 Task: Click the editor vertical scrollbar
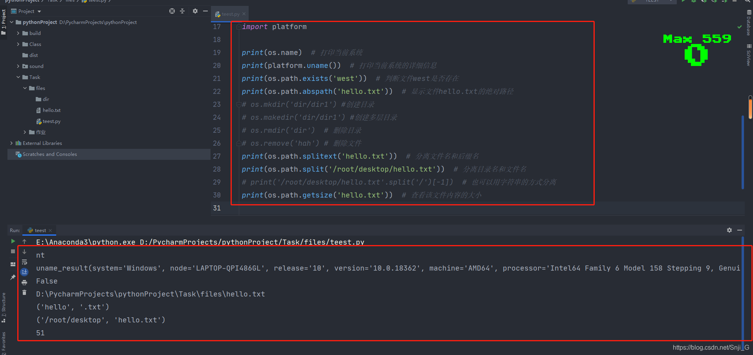coord(742,152)
